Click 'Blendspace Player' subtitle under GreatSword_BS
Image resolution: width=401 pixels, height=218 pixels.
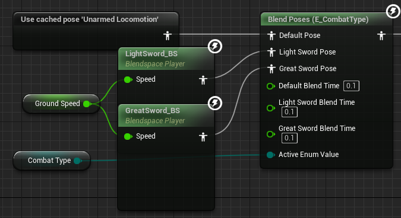coord(155,121)
